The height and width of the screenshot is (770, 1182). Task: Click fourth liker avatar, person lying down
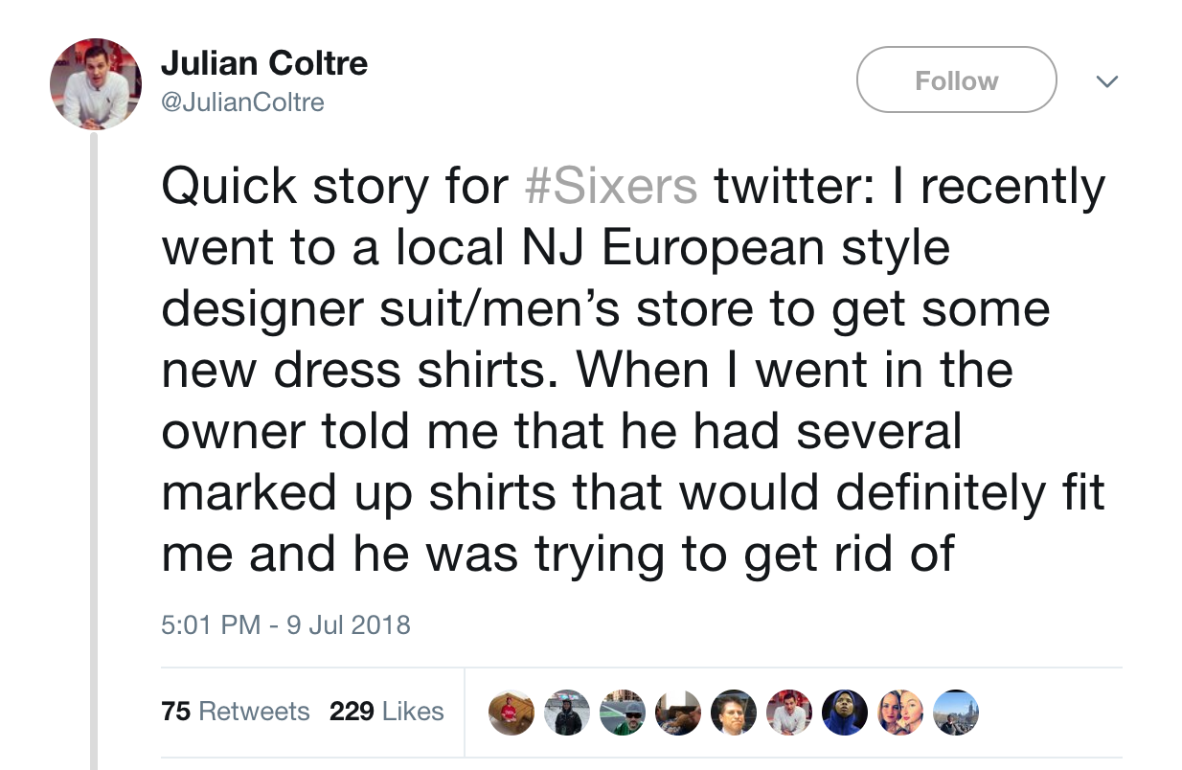coord(678,713)
